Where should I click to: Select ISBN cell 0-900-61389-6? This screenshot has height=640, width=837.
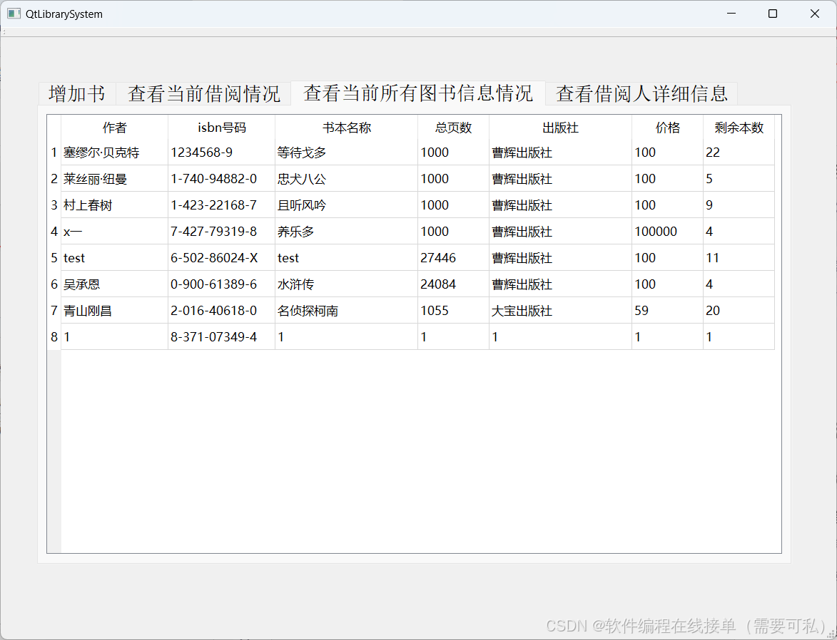coord(221,284)
